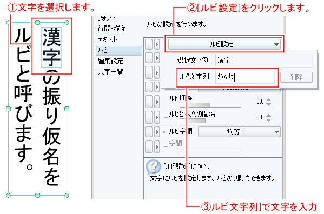Screen dimensions: 324x214
Task: Click the highlighted 漢字 text on the canvas
Action: click(x=51, y=48)
